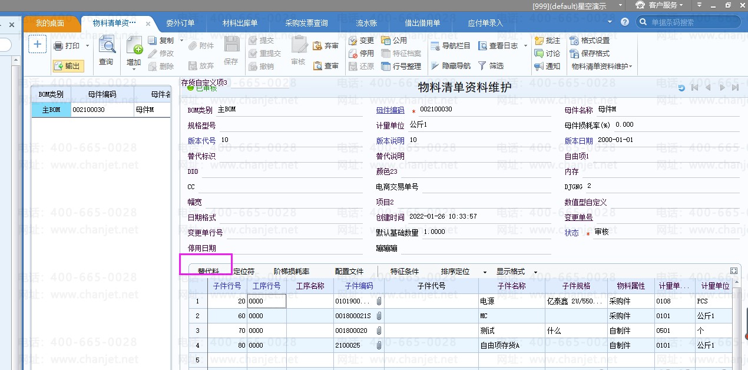Click the barcode search input field
Image resolution: width=748 pixels, height=370 pixels.
pyautogui.click(x=692, y=22)
